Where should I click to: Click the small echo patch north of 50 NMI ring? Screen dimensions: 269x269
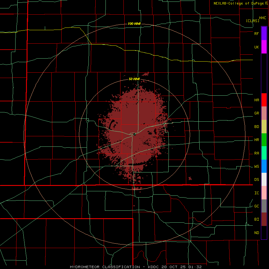pos(146,74)
